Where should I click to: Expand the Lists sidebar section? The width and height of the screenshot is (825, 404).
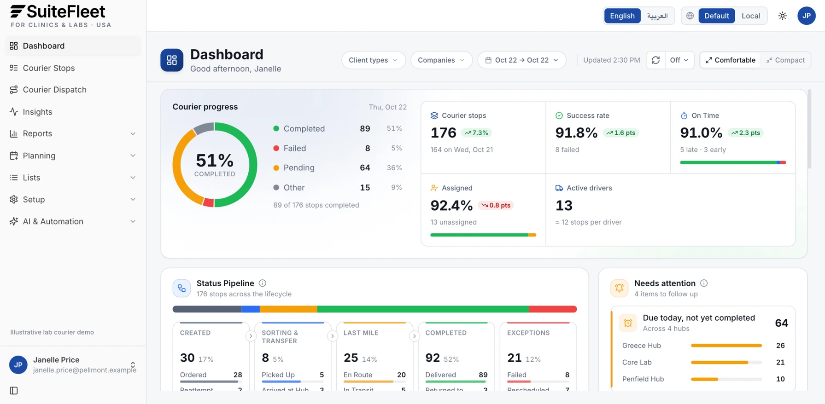(73, 178)
